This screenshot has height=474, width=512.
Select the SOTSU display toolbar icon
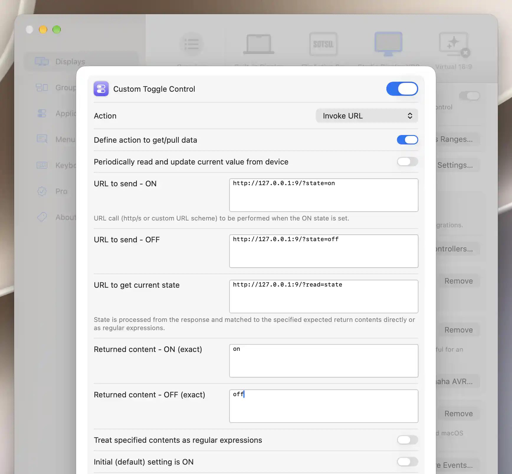pyautogui.click(x=323, y=44)
